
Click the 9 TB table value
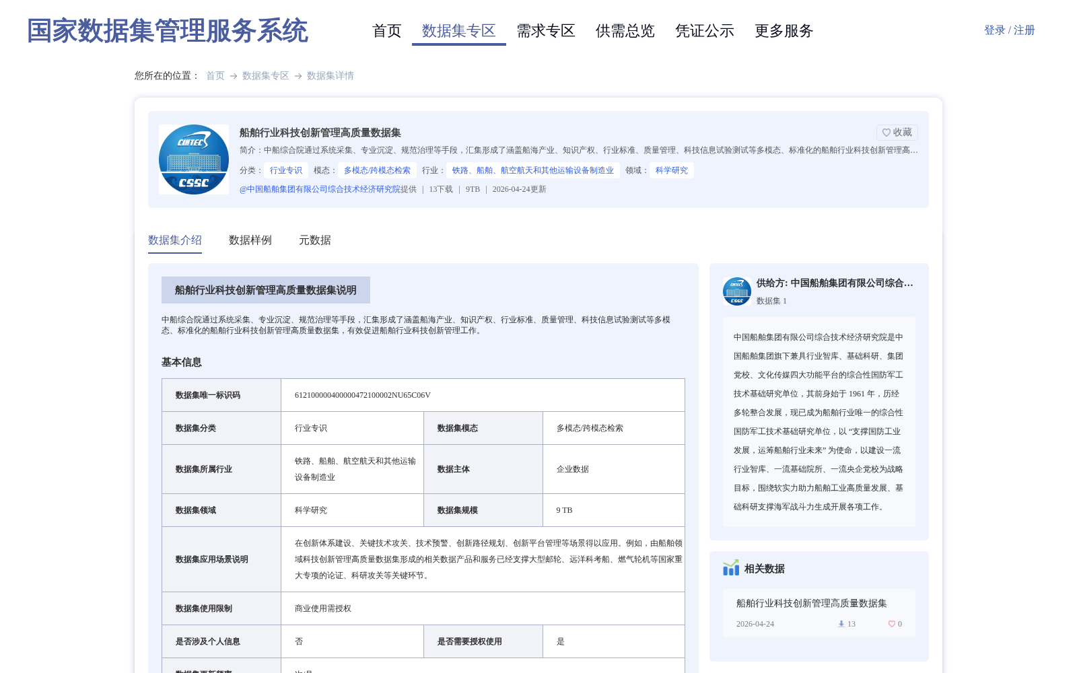[565, 510]
